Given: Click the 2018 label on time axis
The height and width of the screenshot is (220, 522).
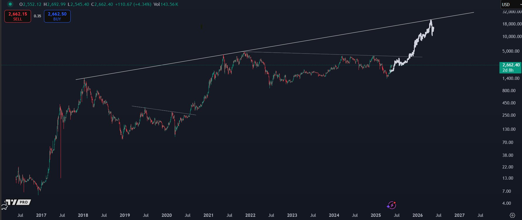Looking at the screenshot, I should [x=83, y=215].
